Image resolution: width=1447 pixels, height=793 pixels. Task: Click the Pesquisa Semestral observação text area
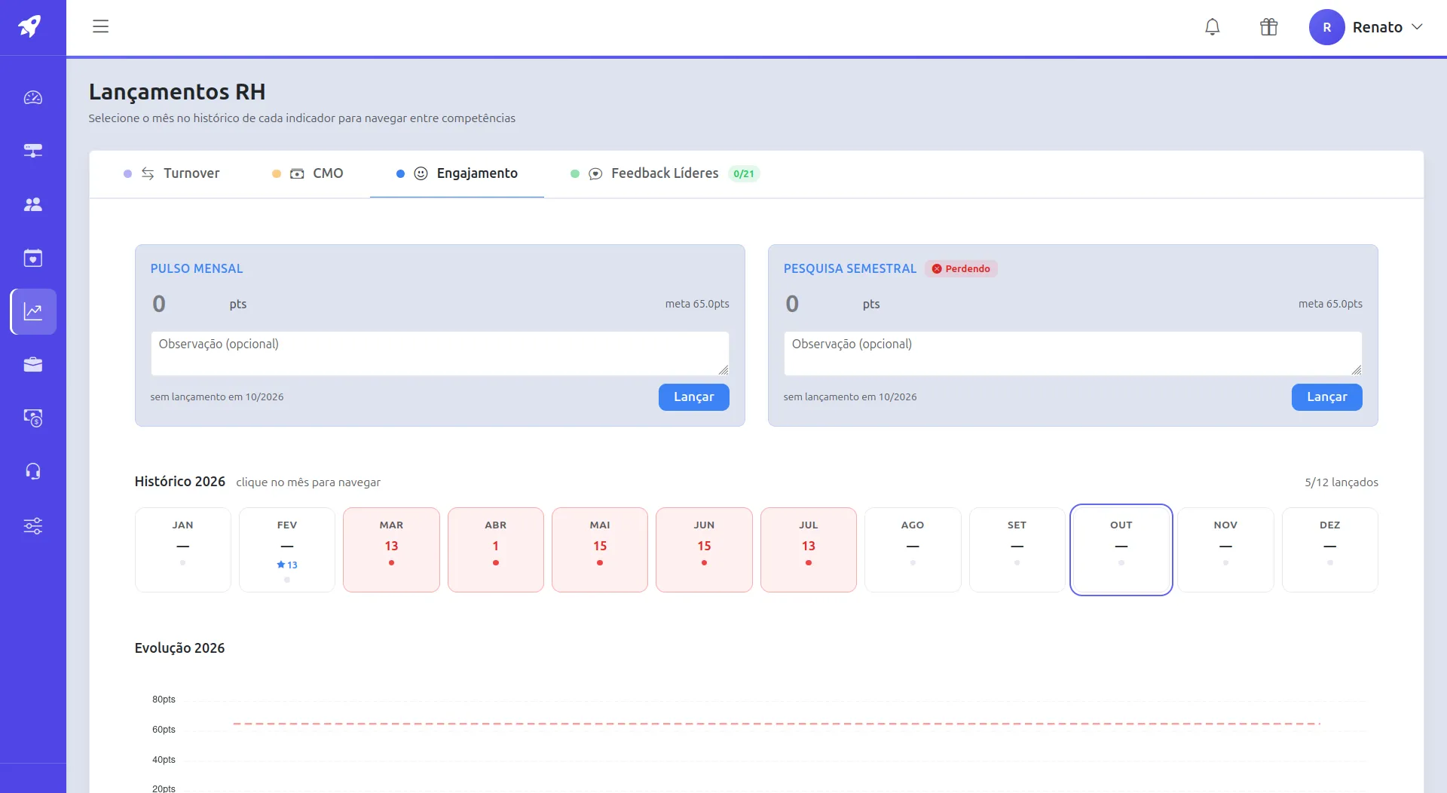[1073, 354]
